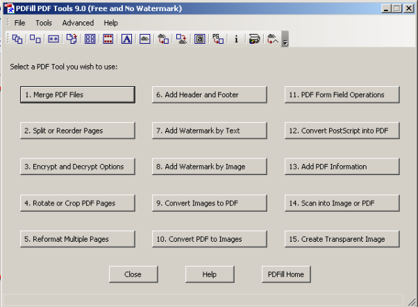Click the Scanner toolbar icon
The height and width of the screenshot is (307, 418).
[254, 39]
